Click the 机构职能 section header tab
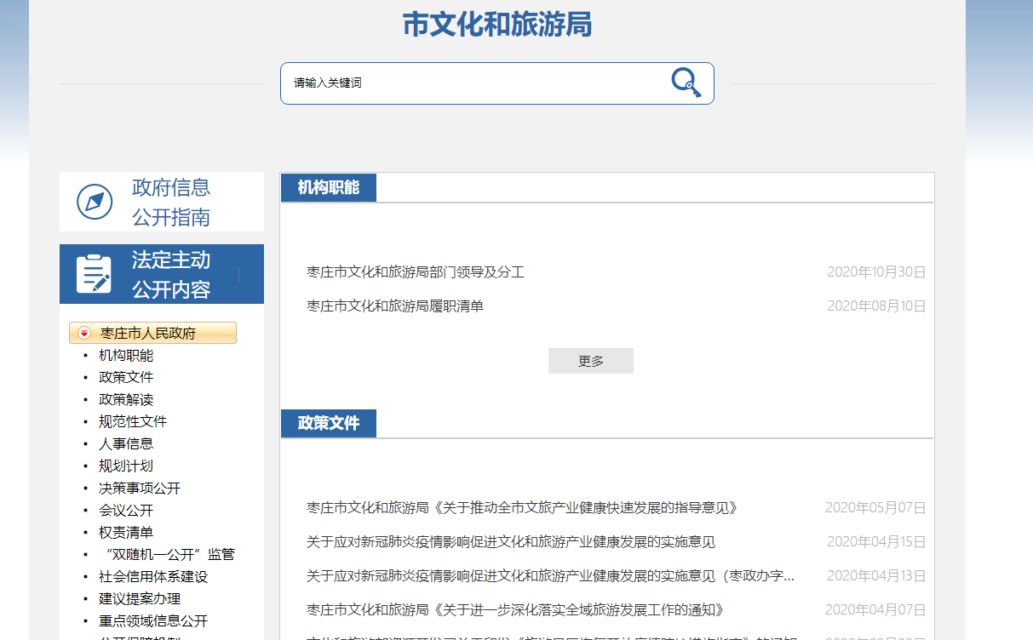Image resolution: width=1033 pixels, height=640 pixels. click(329, 188)
